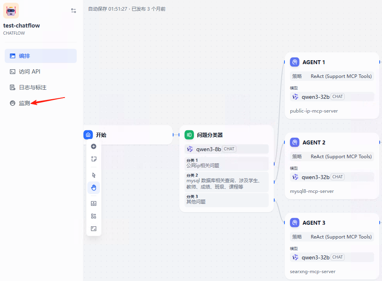The image size is (382, 281).
Task: Click searxng-mcp-server tool label
Action: click(x=313, y=272)
